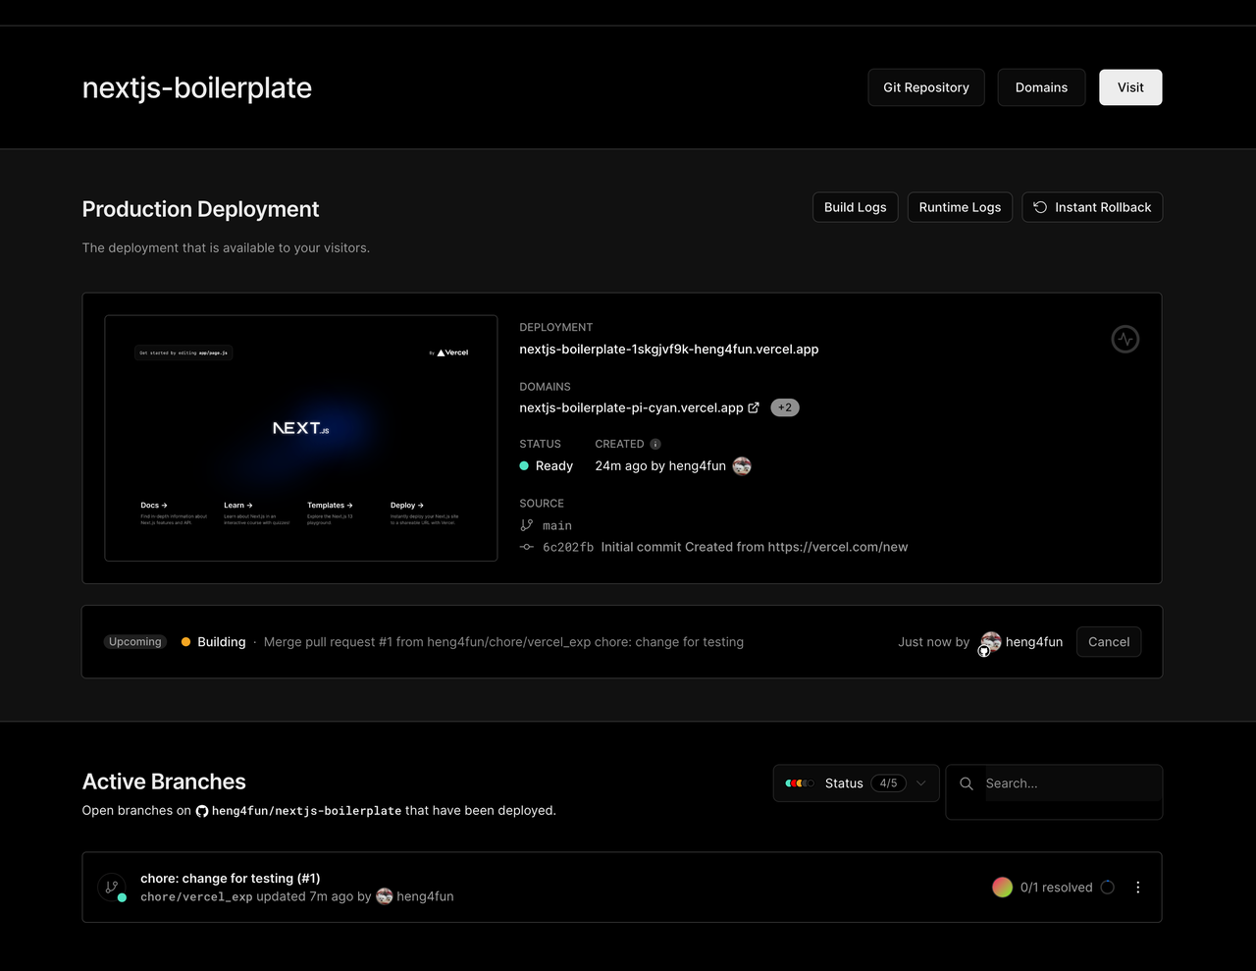Open Build Logs
This screenshot has width=1256, height=971.
[855, 207]
